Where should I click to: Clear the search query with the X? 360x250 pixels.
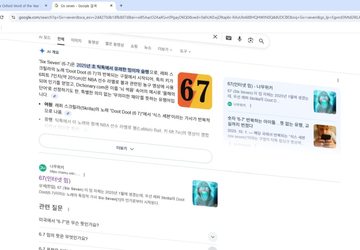tap(215, 37)
